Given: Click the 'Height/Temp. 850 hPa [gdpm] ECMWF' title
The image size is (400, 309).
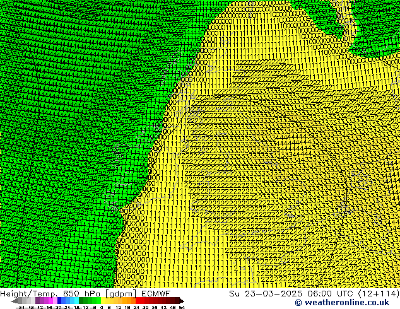Looking at the screenshot, I should (85, 293).
